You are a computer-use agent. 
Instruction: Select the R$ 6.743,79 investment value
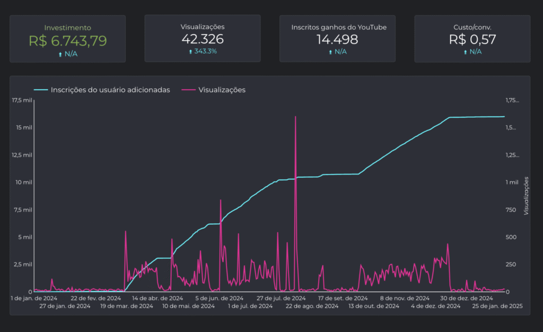coord(67,41)
